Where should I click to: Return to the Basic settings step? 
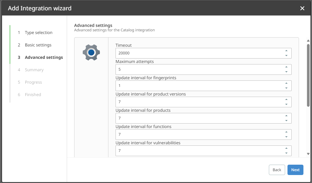click(x=38, y=45)
